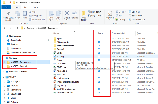The height and width of the screenshot is (104, 158).
Task: Select the Aaaaa.docx file
Action: pos(60,71)
